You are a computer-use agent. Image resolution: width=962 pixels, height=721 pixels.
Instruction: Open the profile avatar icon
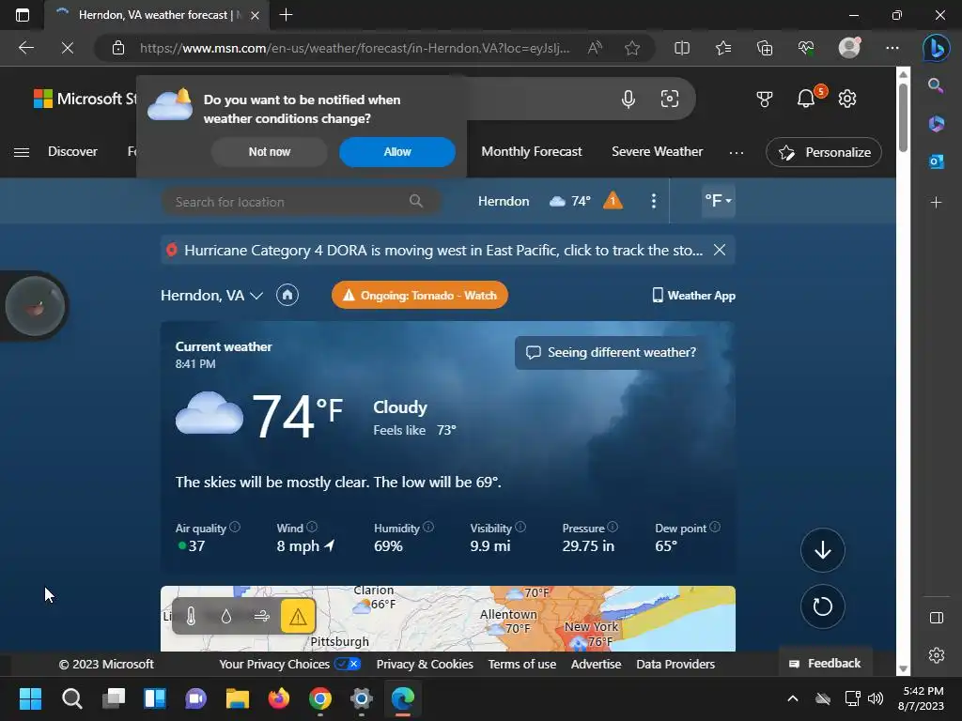click(849, 48)
